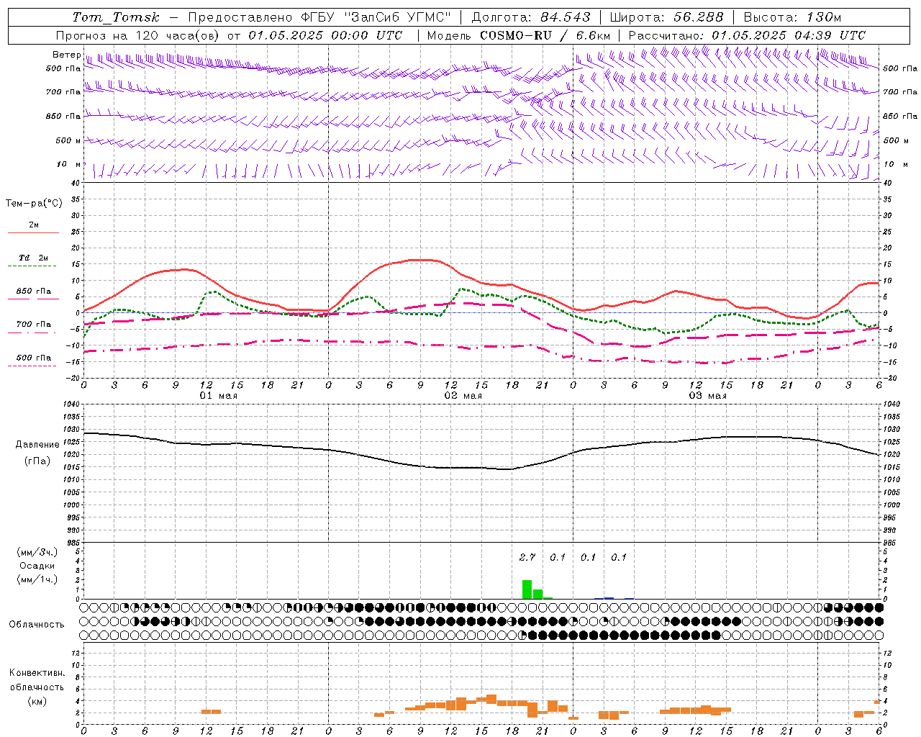The height and width of the screenshot is (737, 921).
Task: Click the Модель COSMO-RU / 6.6км label
Action: tap(518, 35)
